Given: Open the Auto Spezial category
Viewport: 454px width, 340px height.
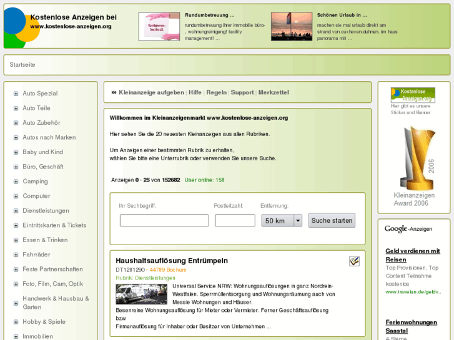Looking at the screenshot, I should point(40,94).
